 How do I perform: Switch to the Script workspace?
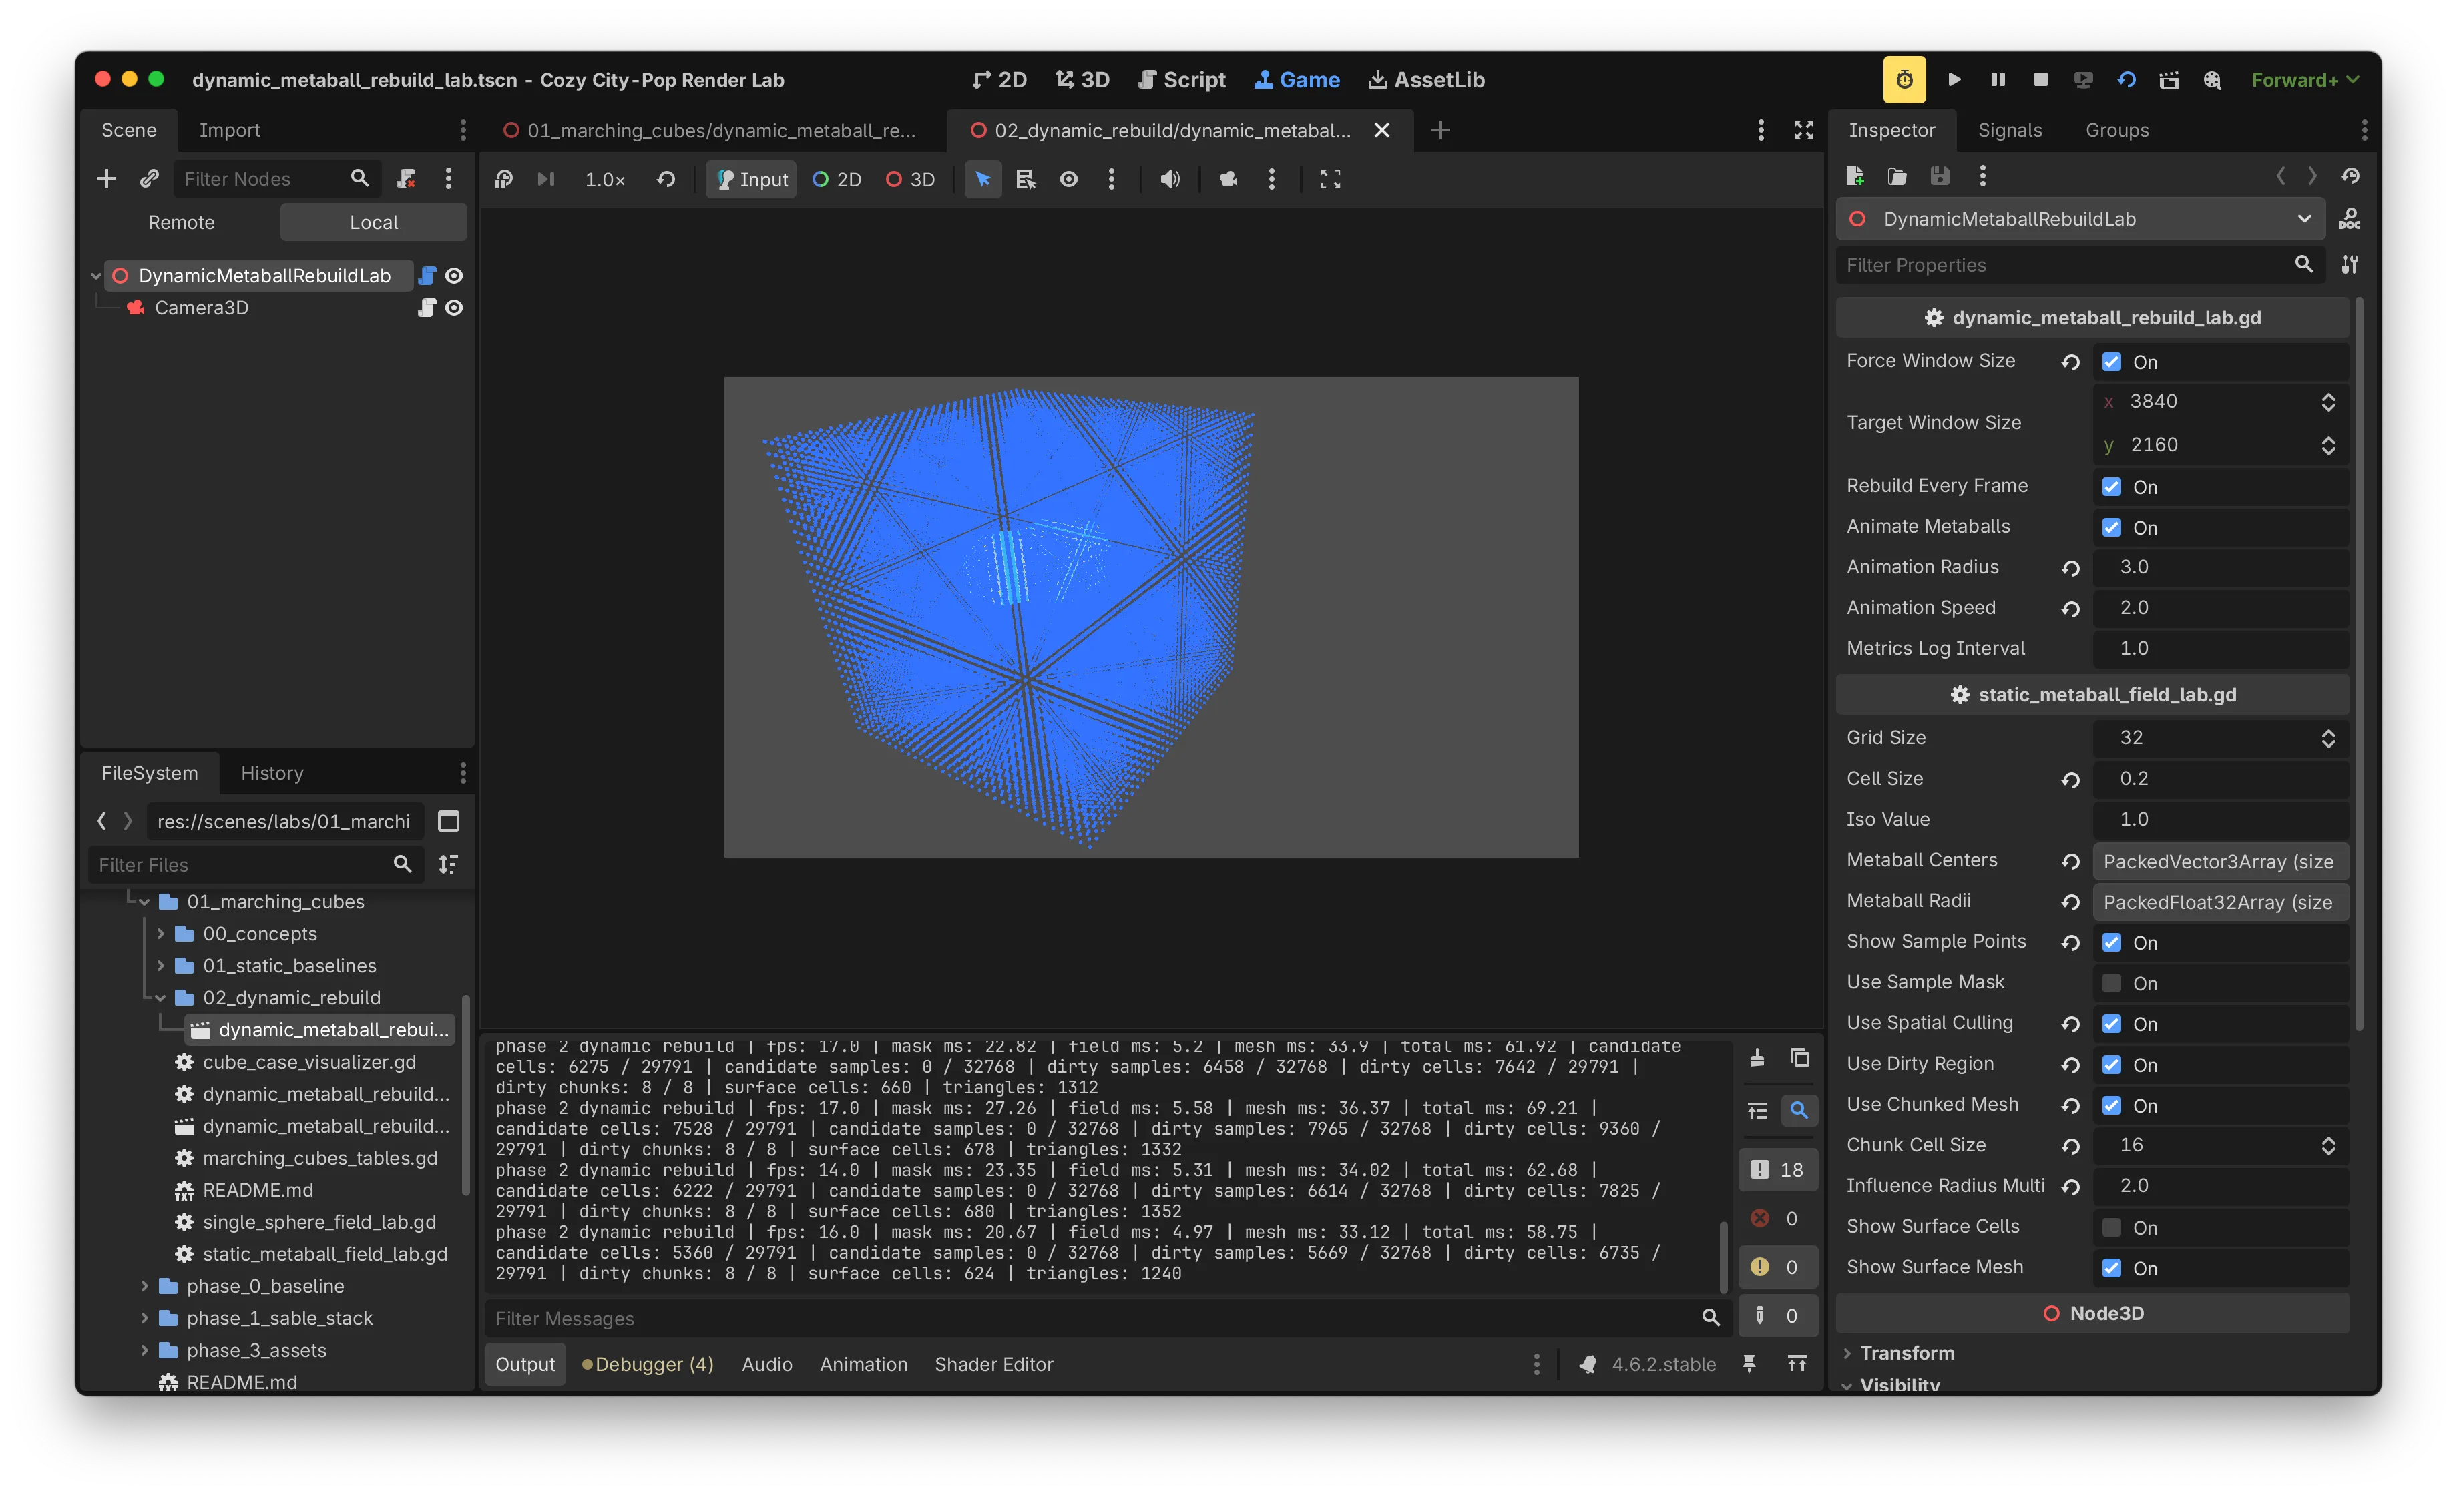click(1182, 79)
